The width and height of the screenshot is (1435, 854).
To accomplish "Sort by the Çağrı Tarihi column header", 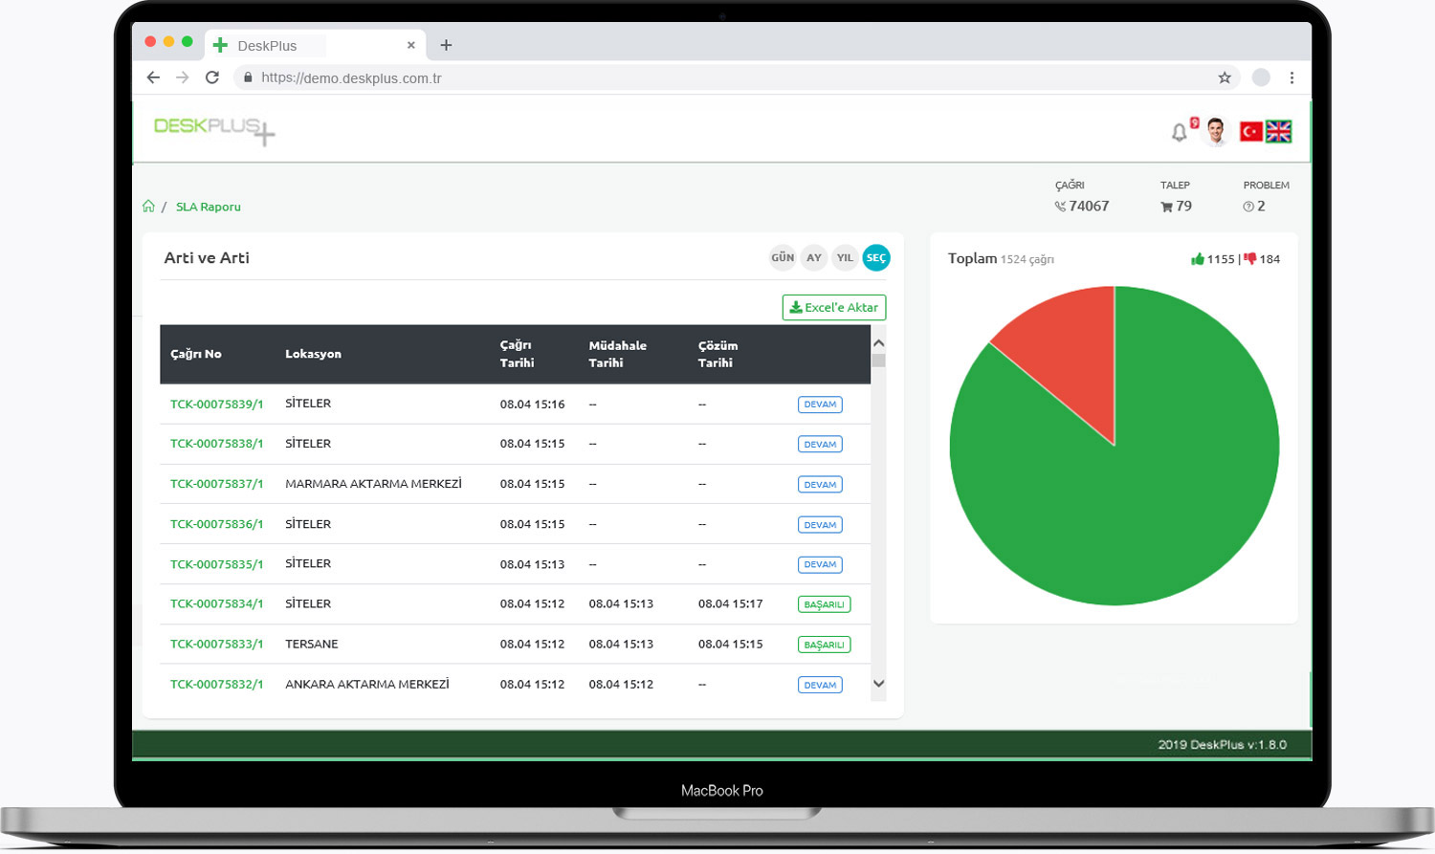I will click(x=517, y=354).
